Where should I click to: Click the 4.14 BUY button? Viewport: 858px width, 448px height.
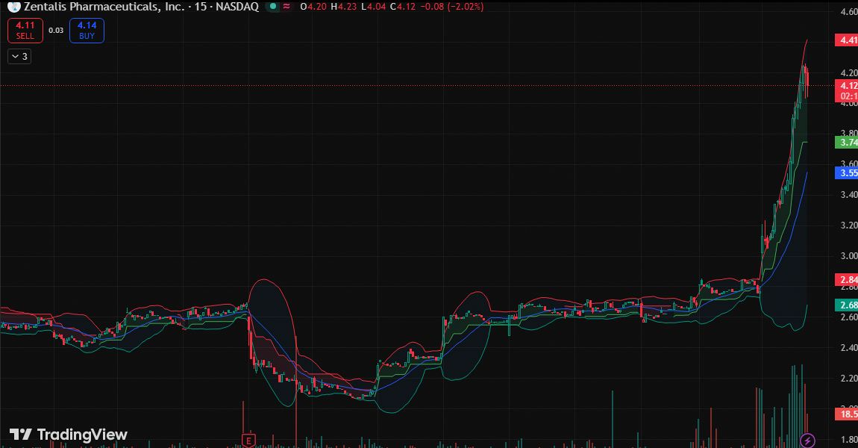pos(87,30)
